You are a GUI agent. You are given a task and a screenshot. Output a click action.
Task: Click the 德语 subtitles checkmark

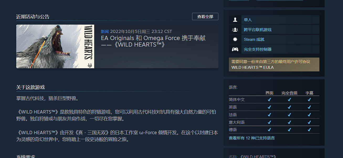[309, 130]
